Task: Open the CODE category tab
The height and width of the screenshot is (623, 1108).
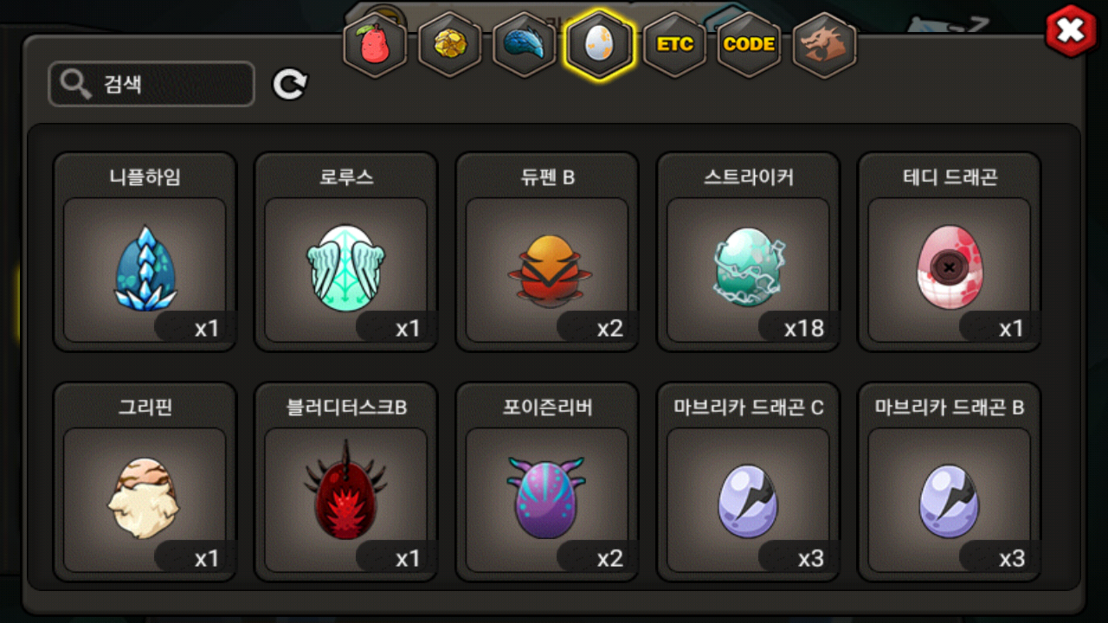Action: tap(749, 44)
